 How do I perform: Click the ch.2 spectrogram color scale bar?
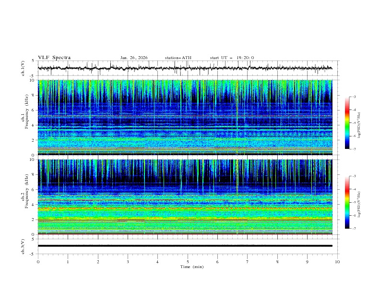347,202
